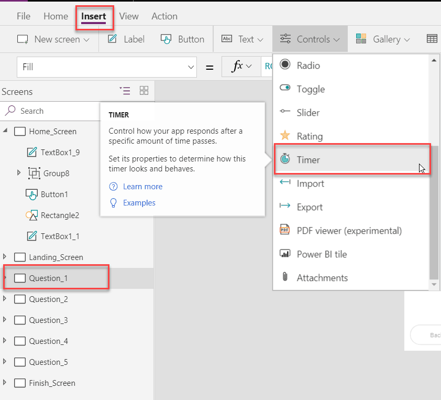The width and height of the screenshot is (441, 400).
Task: Select Landing_Screen in the tree
Action: click(56, 257)
